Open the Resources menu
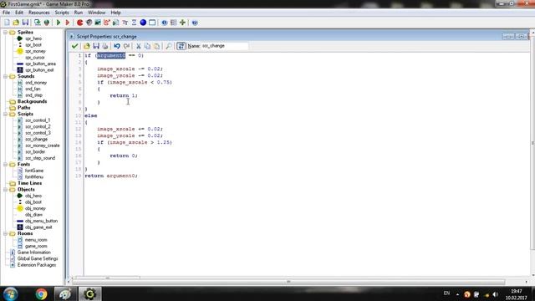Viewport: 535px width, 301px height. tap(39, 13)
